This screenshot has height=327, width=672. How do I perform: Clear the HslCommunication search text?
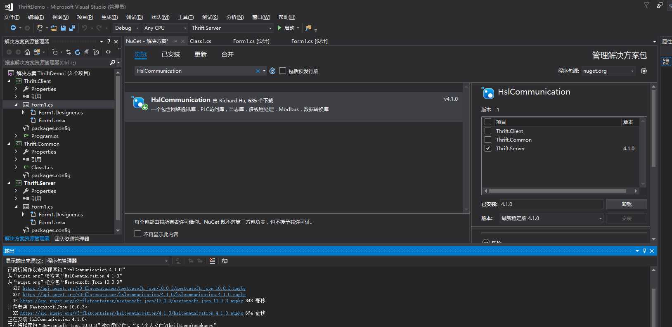coord(258,71)
